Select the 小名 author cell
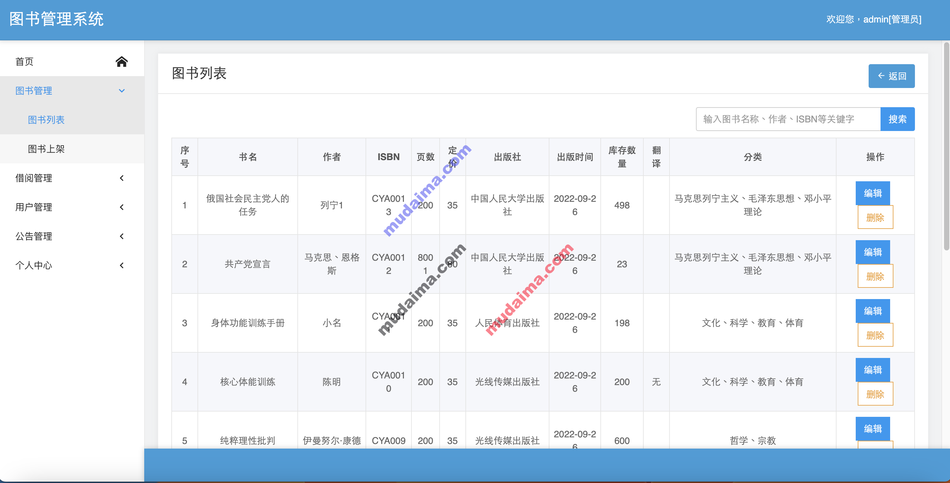The height and width of the screenshot is (483, 950). [x=331, y=323]
